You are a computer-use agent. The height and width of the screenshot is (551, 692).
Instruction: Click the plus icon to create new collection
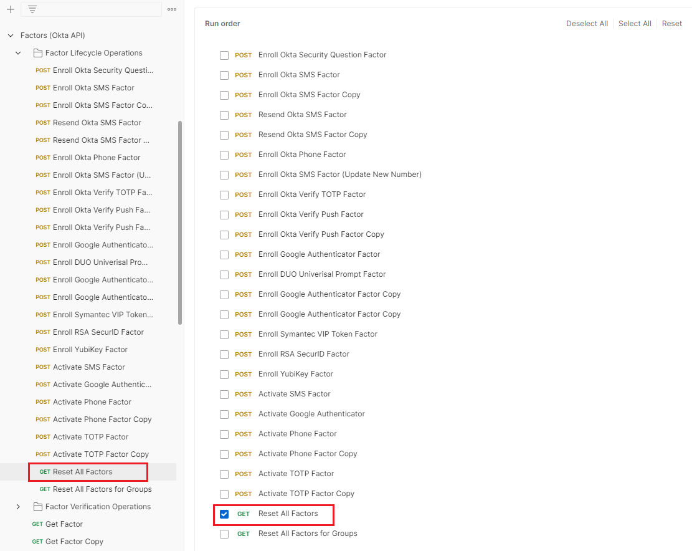(11, 9)
